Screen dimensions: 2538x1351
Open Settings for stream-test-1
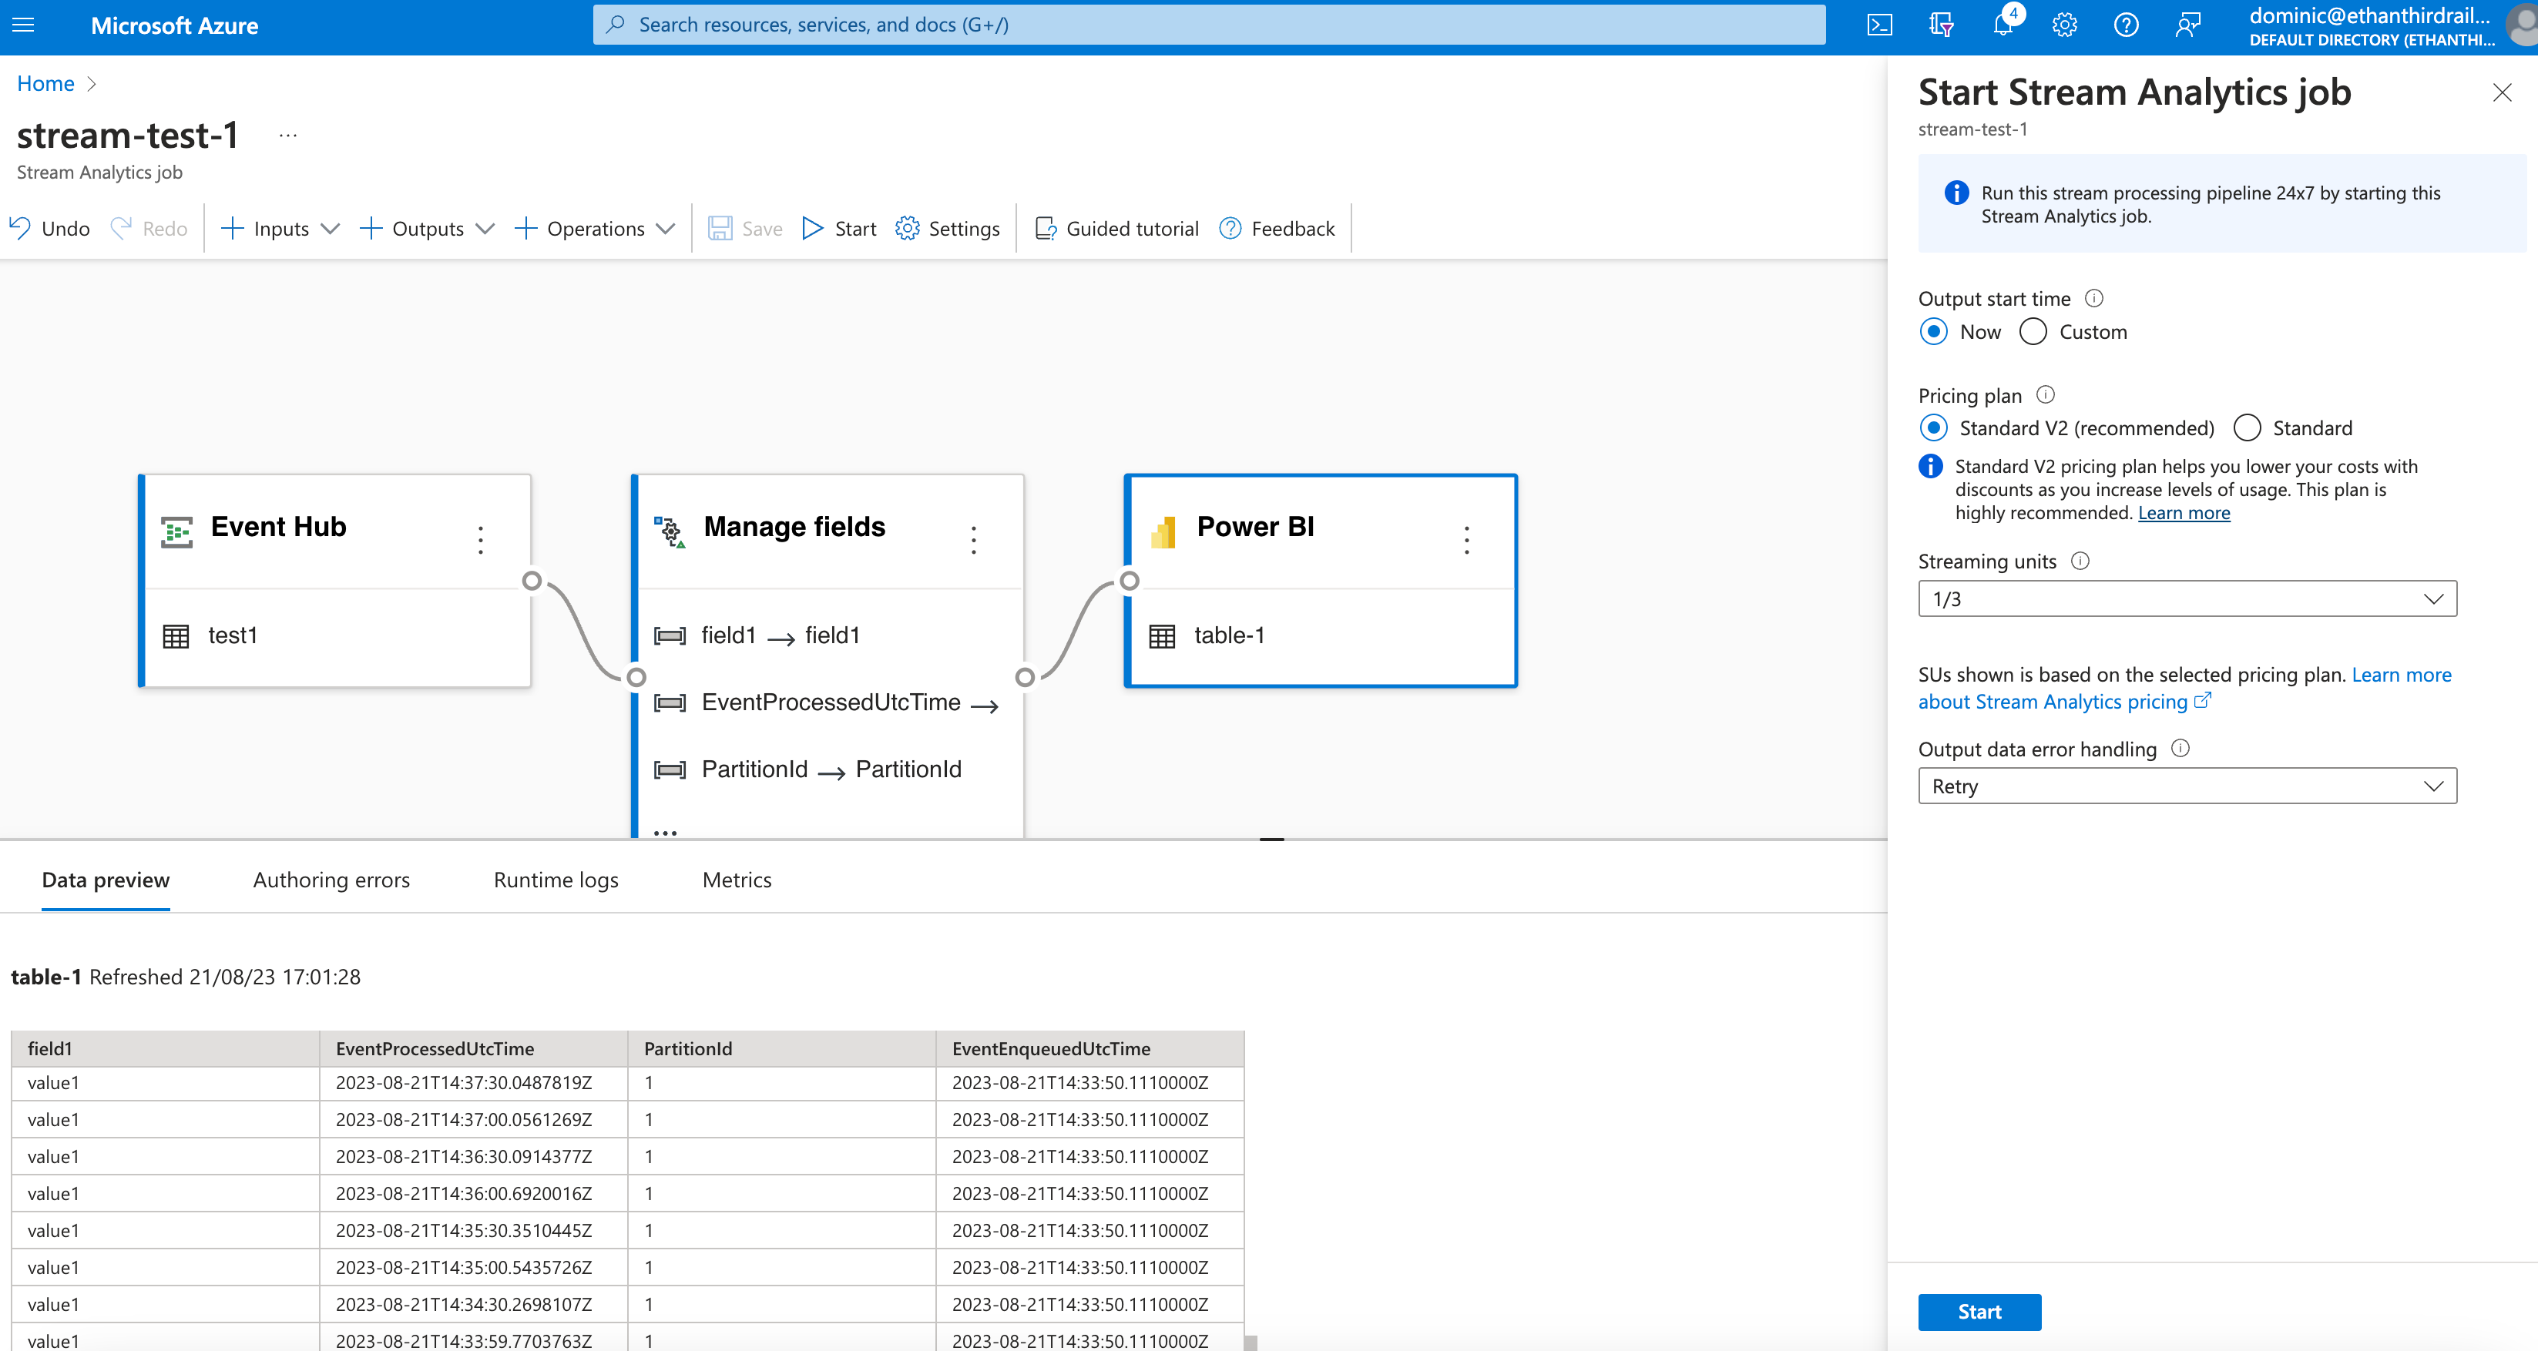click(947, 227)
